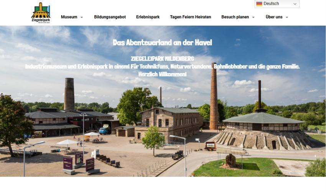This screenshot has width=326, height=191.
Task: Click the German flag icon
Action: click(259, 4)
